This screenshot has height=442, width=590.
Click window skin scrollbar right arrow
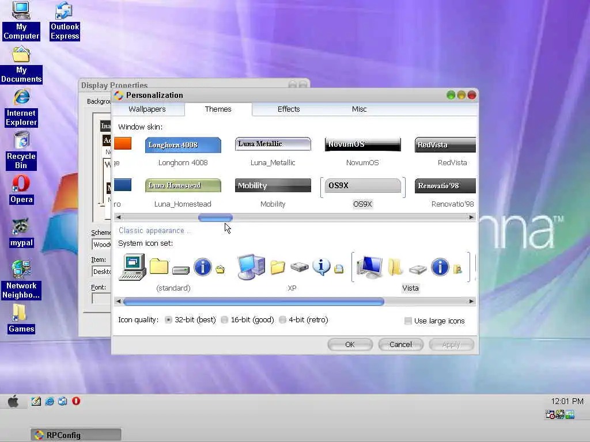tap(471, 217)
